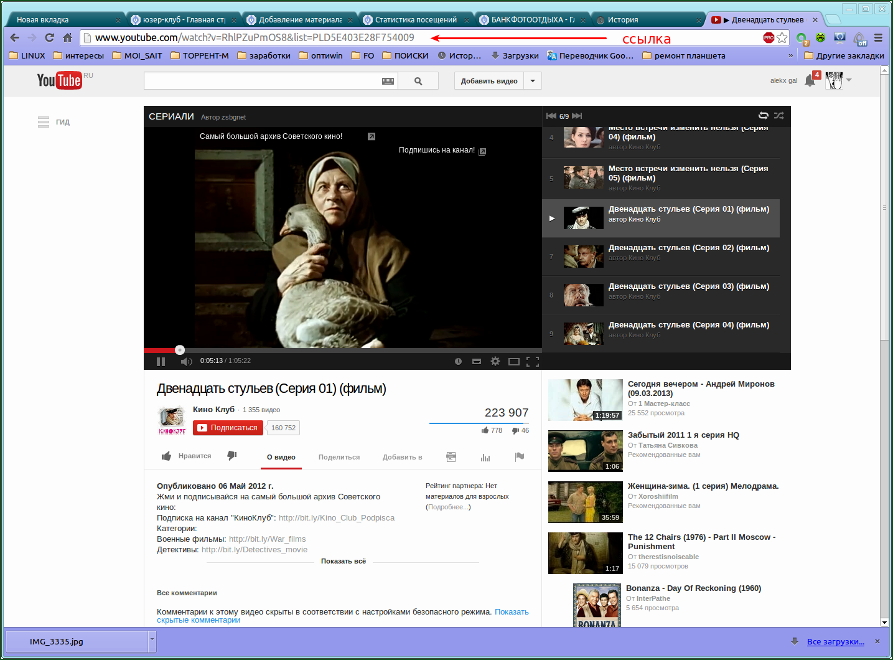Dislike the video with thumbs down icon
The image size is (893, 660).
(x=232, y=456)
